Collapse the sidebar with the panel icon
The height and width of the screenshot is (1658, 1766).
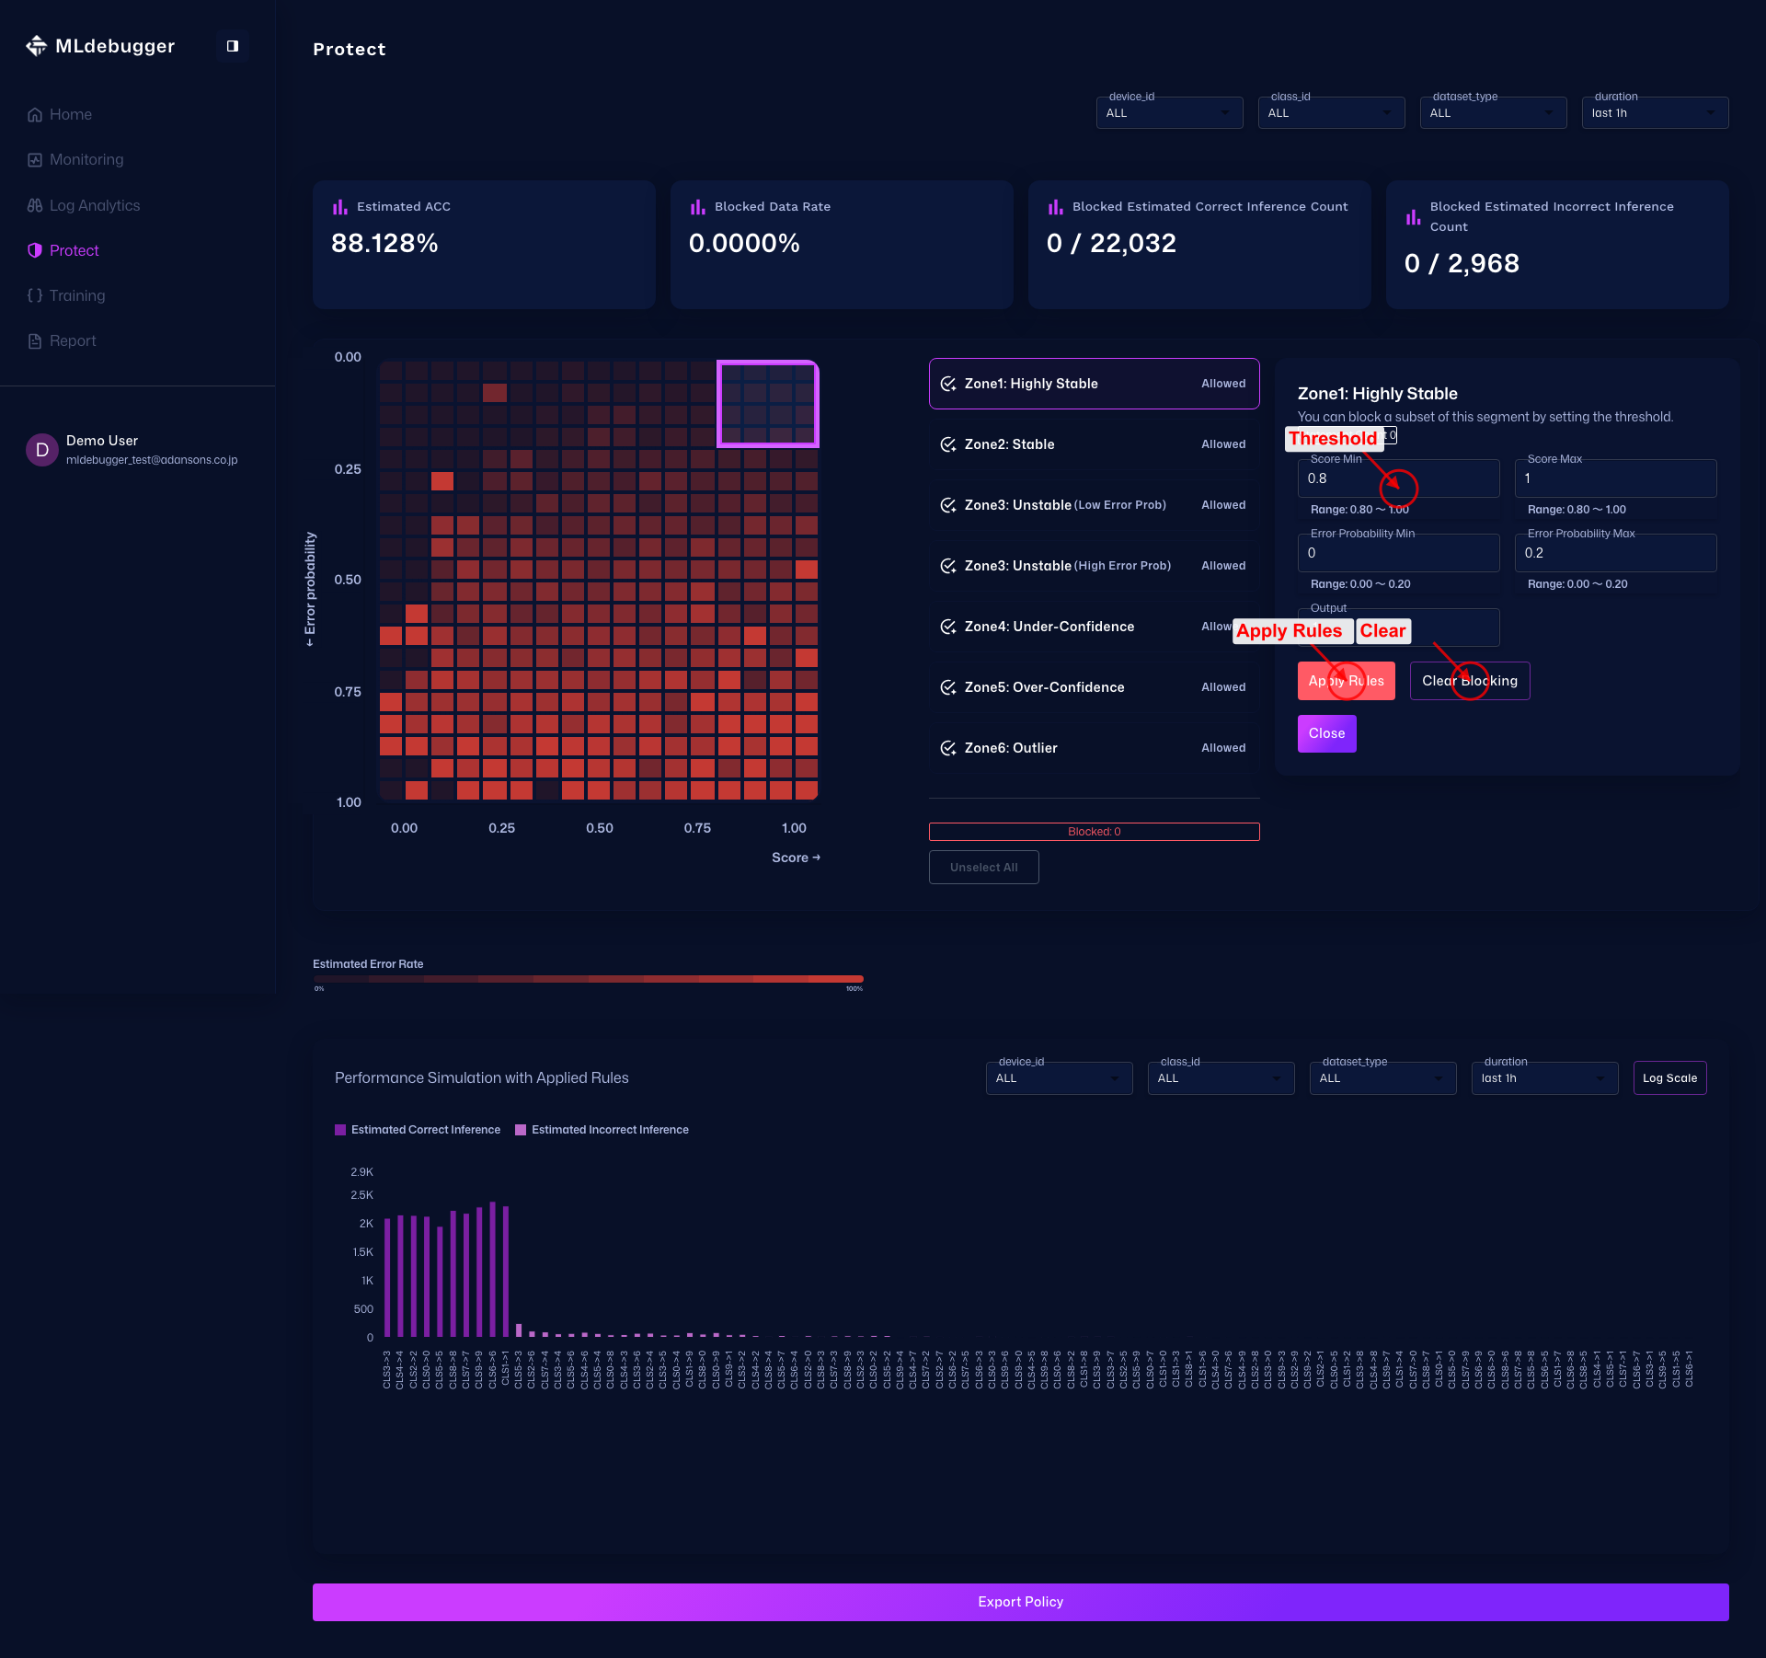233,46
